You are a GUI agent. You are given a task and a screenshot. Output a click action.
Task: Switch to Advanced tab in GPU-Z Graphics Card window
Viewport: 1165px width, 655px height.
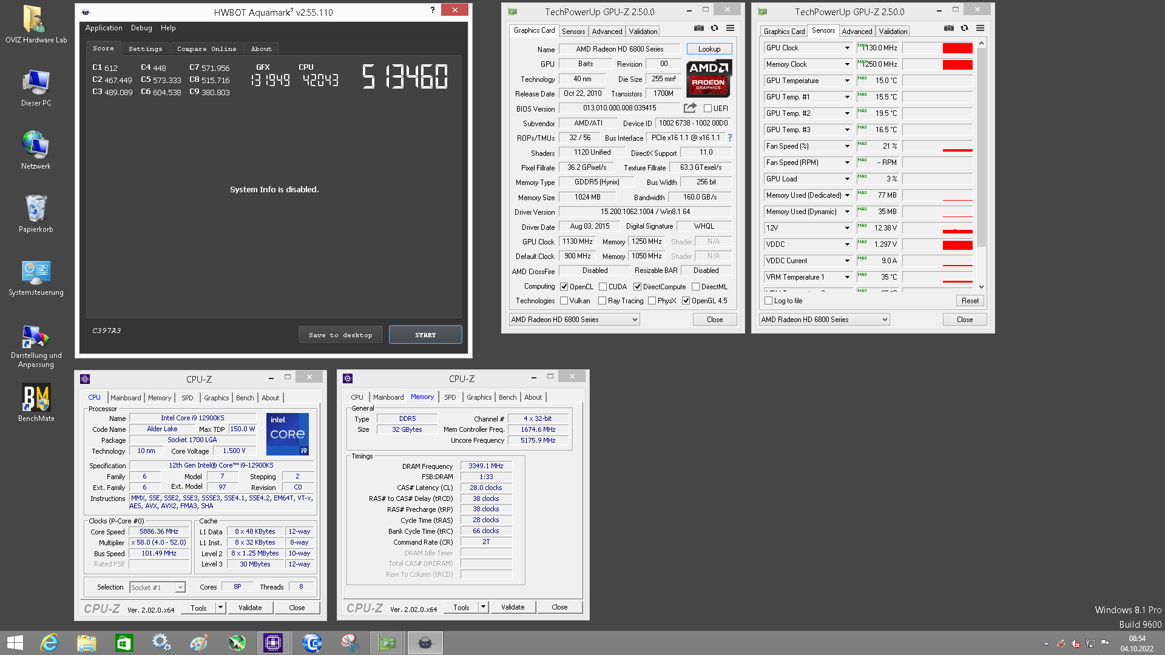coord(607,32)
